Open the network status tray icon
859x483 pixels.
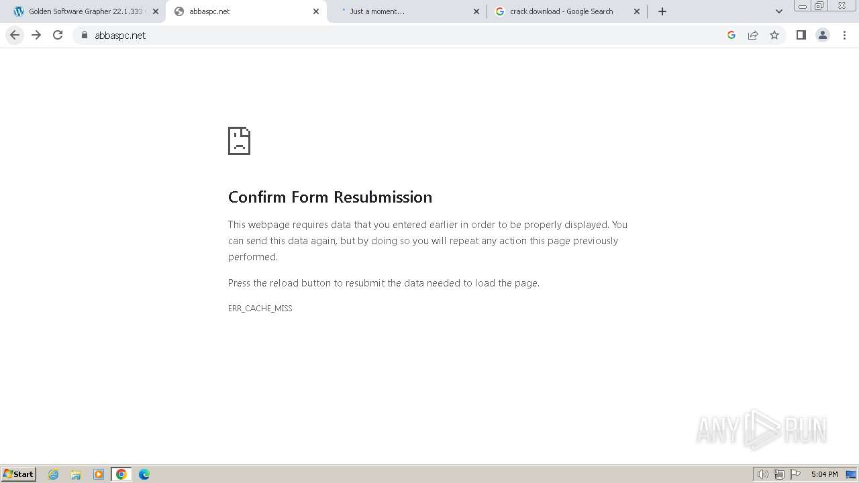(x=779, y=474)
